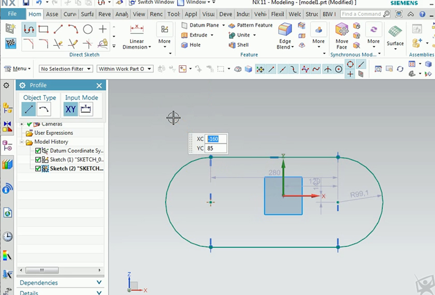Uncheck Sketch (2) in Model History
Viewport: 435px width, 295px height.
[x=38, y=169]
